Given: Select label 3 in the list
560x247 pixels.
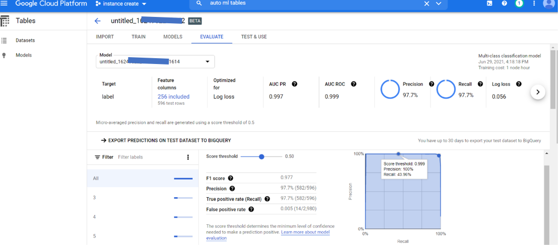Looking at the screenshot, I should click(143, 197).
